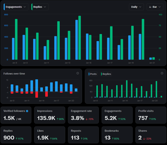Click the Follows over time title
The width and height of the screenshot is (167, 145).
(14, 74)
